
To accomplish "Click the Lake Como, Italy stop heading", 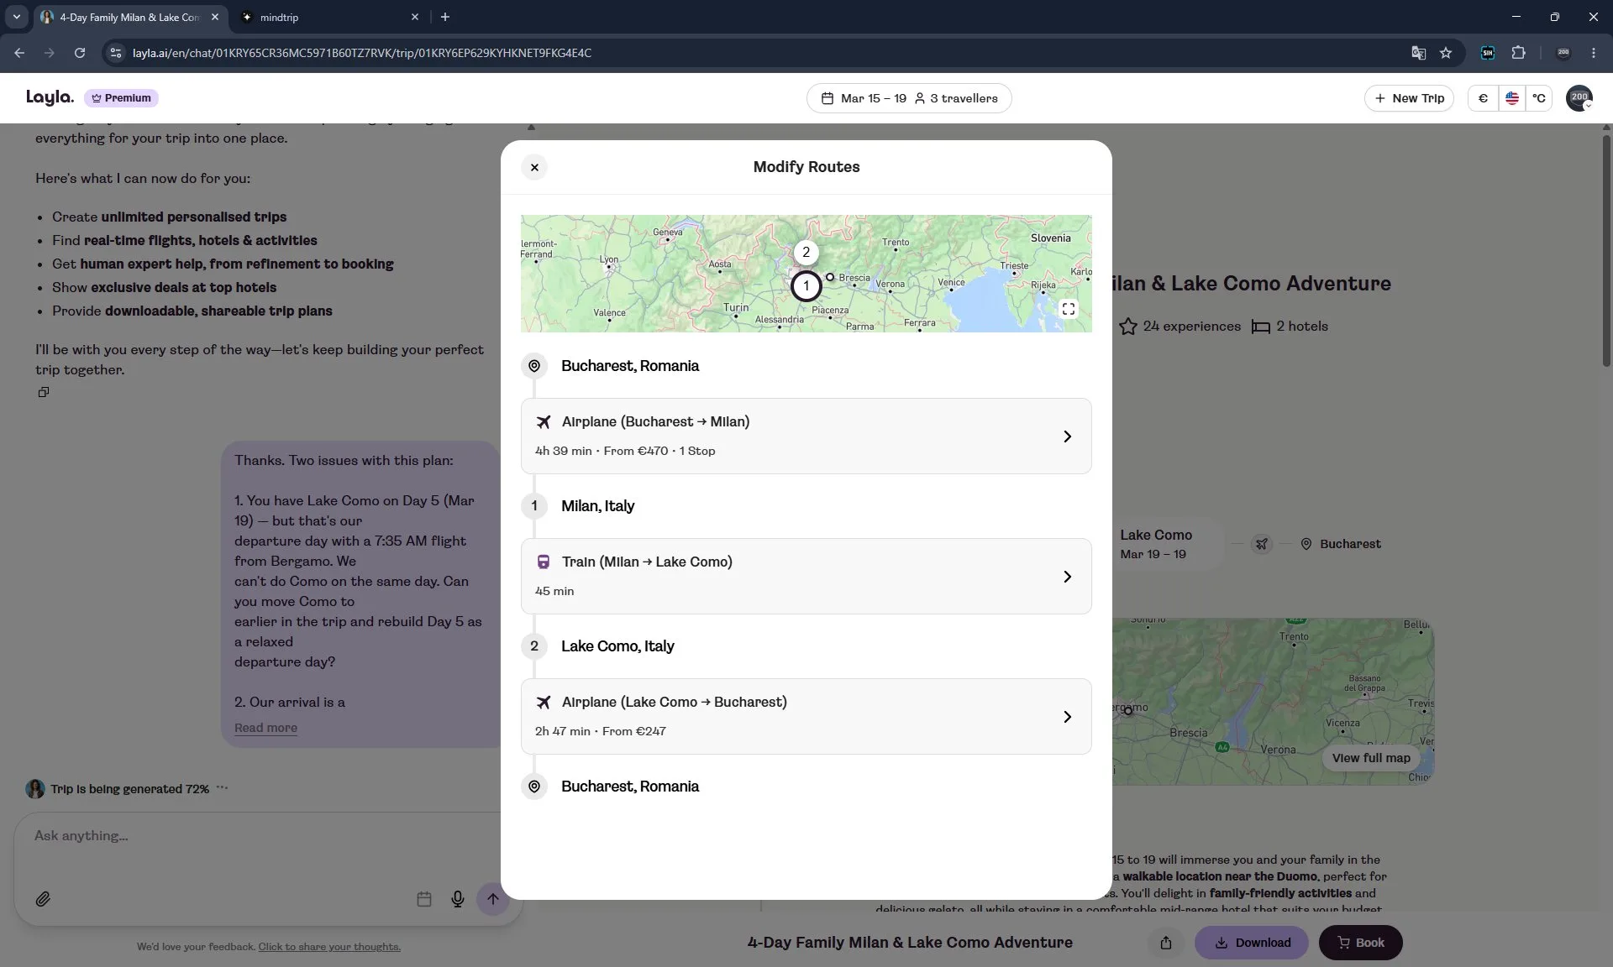I will pos(617,646).
